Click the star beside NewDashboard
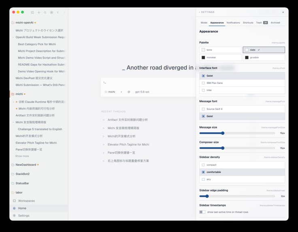 pyautogui.click(x=38, y=165)
